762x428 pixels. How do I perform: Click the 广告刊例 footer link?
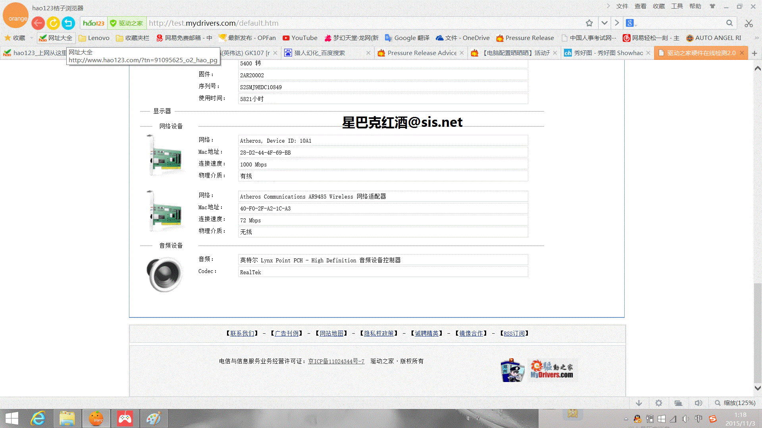287,334
